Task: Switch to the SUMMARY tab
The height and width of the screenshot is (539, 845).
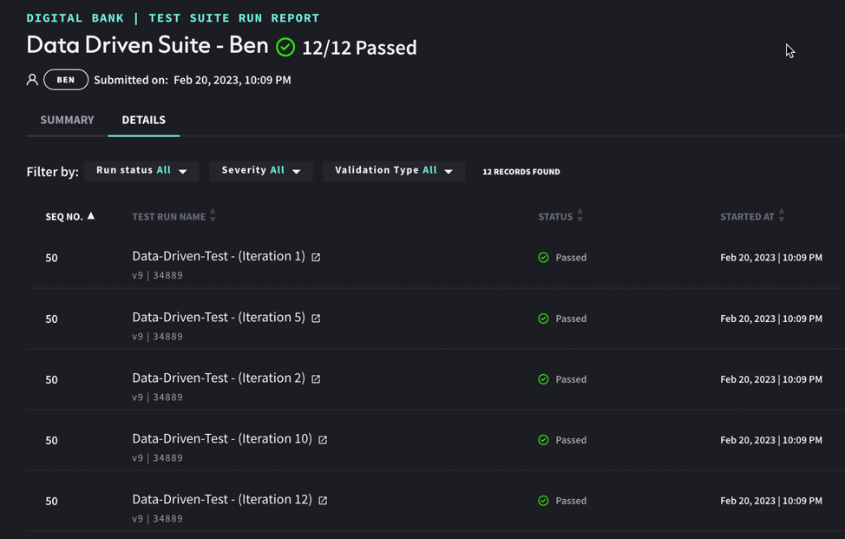Action: [65, 120]
